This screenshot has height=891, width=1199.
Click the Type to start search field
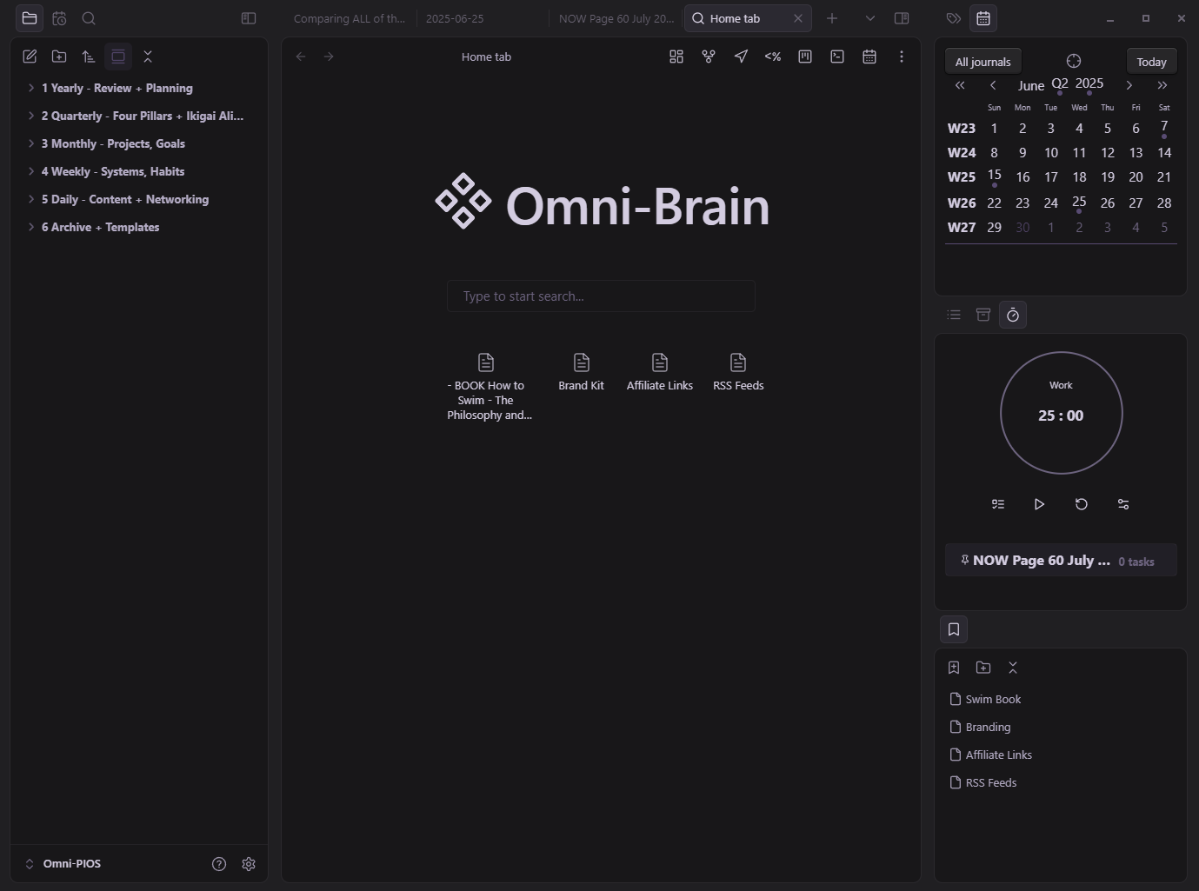point(601,296)
